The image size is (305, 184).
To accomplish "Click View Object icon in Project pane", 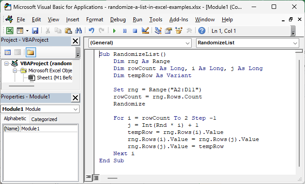I will pyautogui.click(x=17, y=52).
